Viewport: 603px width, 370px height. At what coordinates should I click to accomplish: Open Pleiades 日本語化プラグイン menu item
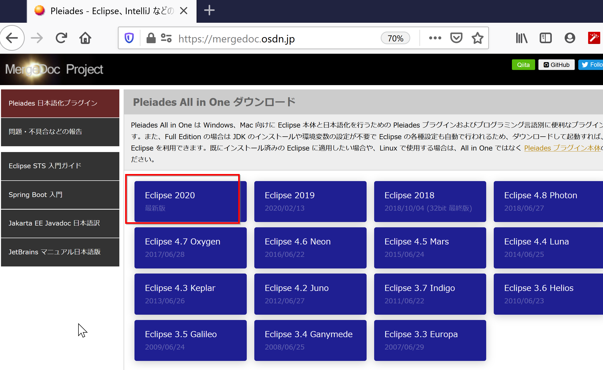tap(60, 103)
